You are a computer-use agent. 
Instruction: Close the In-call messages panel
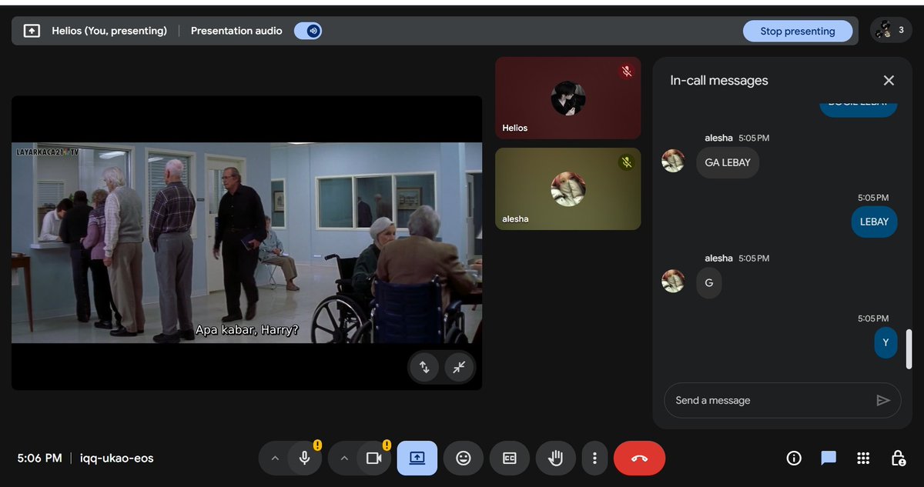tap(889, 80)
